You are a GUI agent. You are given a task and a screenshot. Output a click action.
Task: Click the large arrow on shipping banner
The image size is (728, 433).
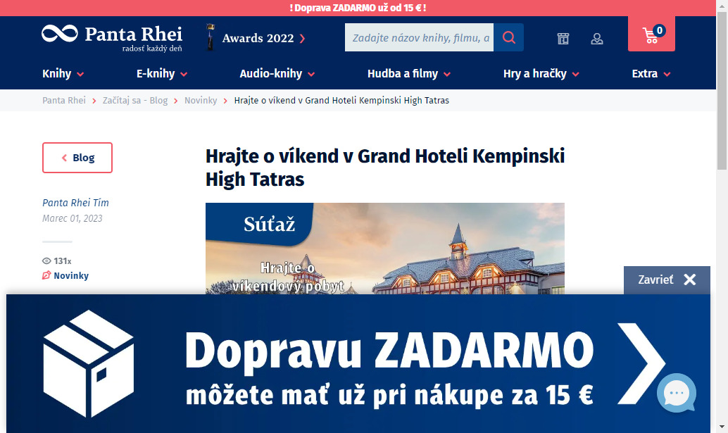click(x=641, y=363)
